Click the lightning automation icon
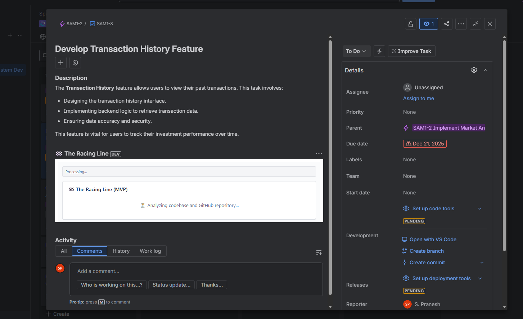 pyautogui.click(x=379, y=51)
